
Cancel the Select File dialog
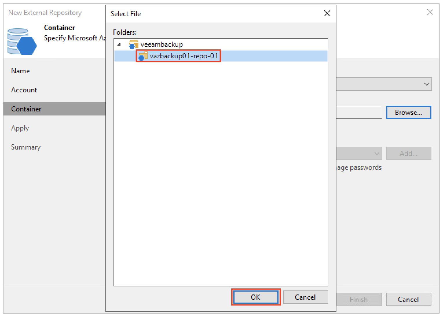305,297
